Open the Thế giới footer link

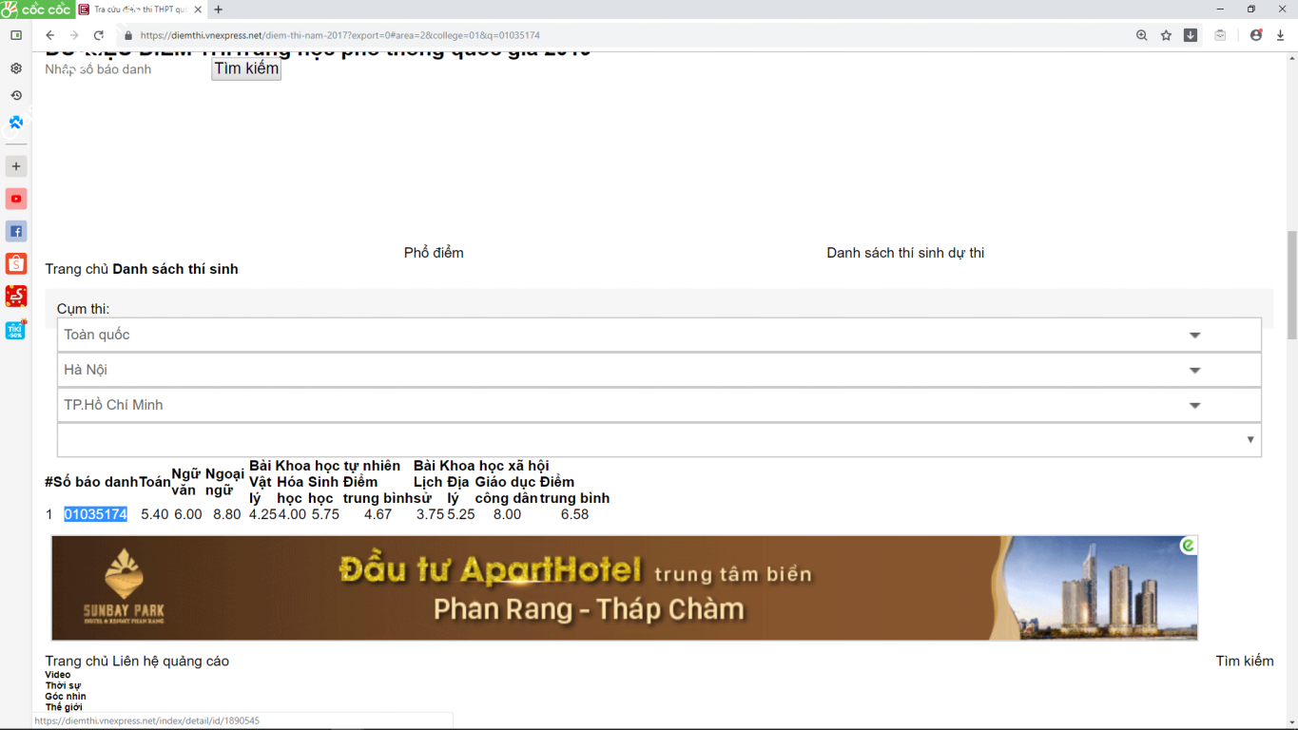pyautogui.click(x=64, y=707)
